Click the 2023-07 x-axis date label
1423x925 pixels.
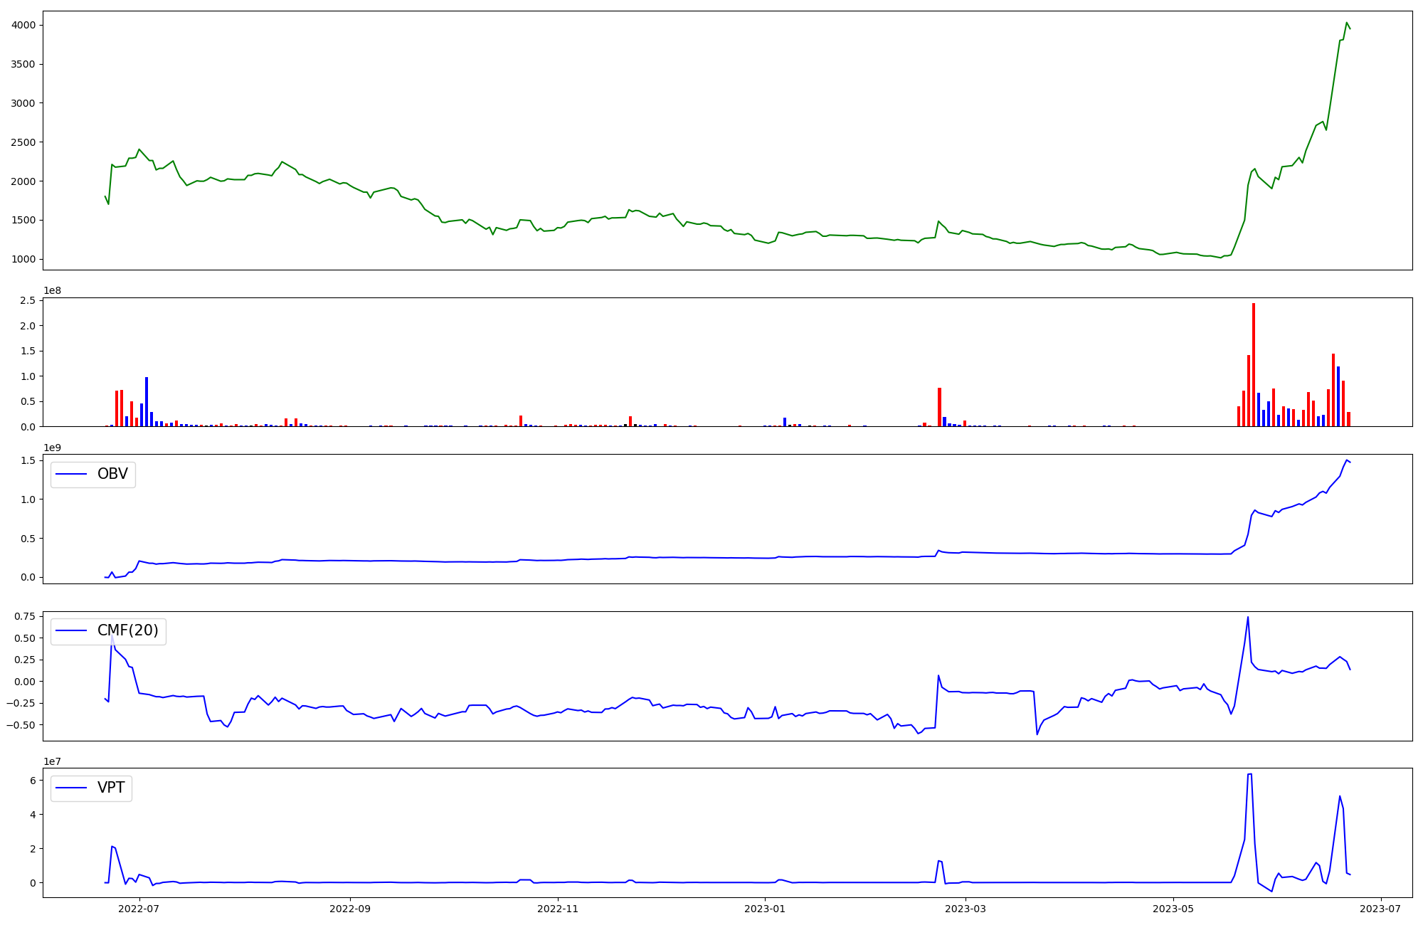click(x=1380, y=909)
